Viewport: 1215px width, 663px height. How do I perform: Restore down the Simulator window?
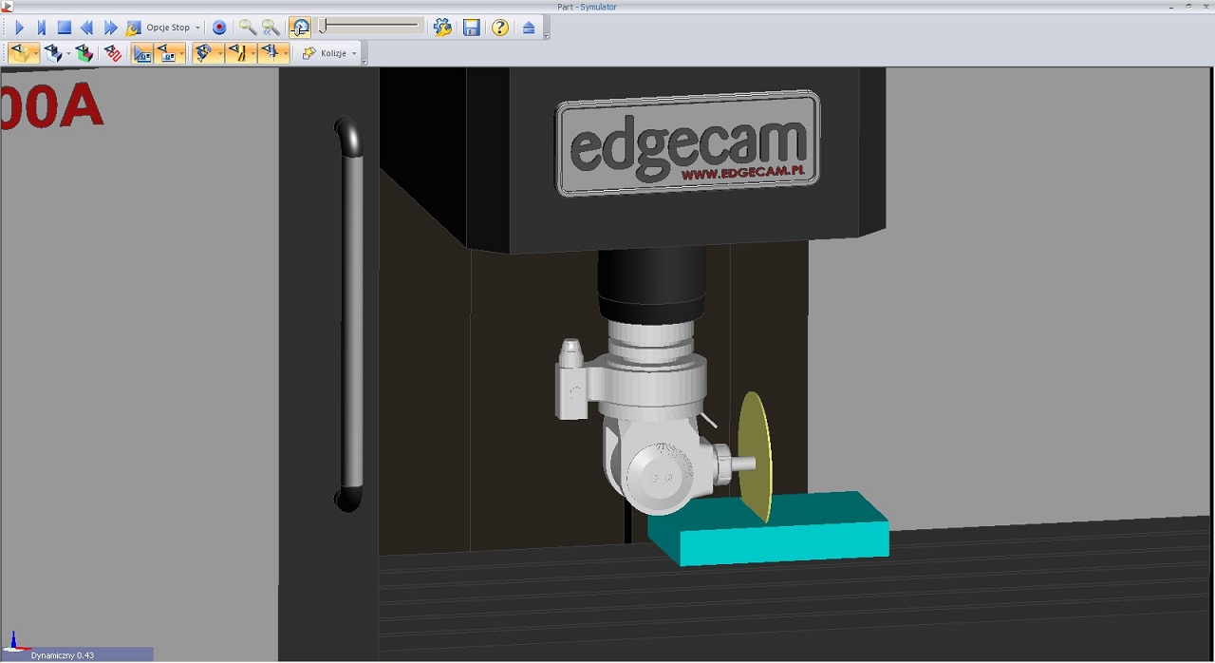pos(1188,6)
